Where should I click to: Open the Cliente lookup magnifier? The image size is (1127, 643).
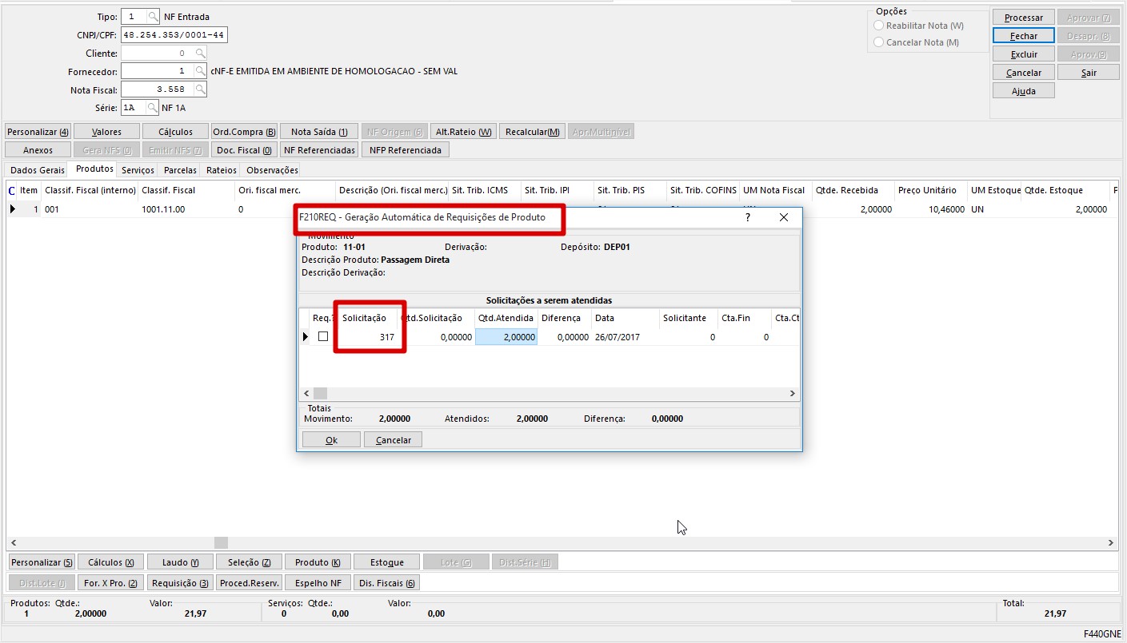coord(200,54)
